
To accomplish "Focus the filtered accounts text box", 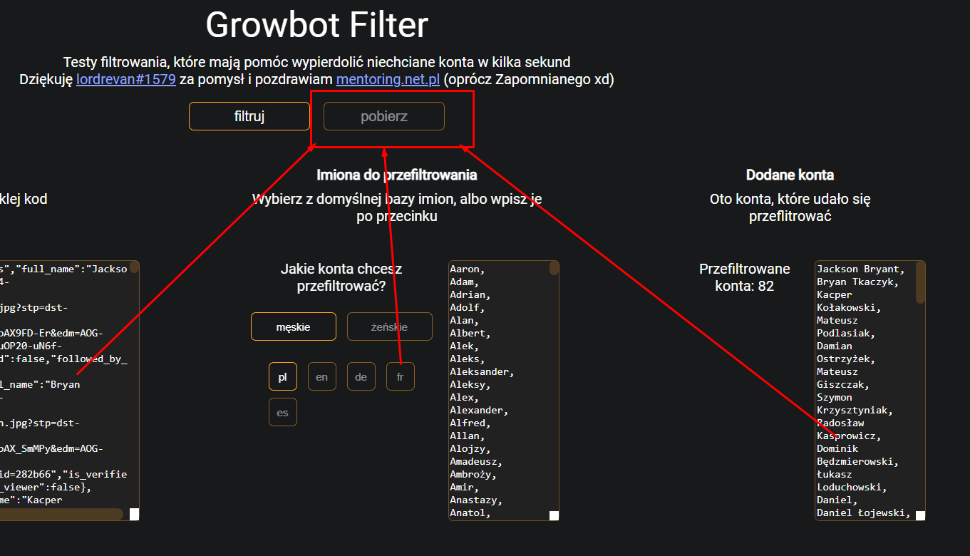I will pos(862,385).
